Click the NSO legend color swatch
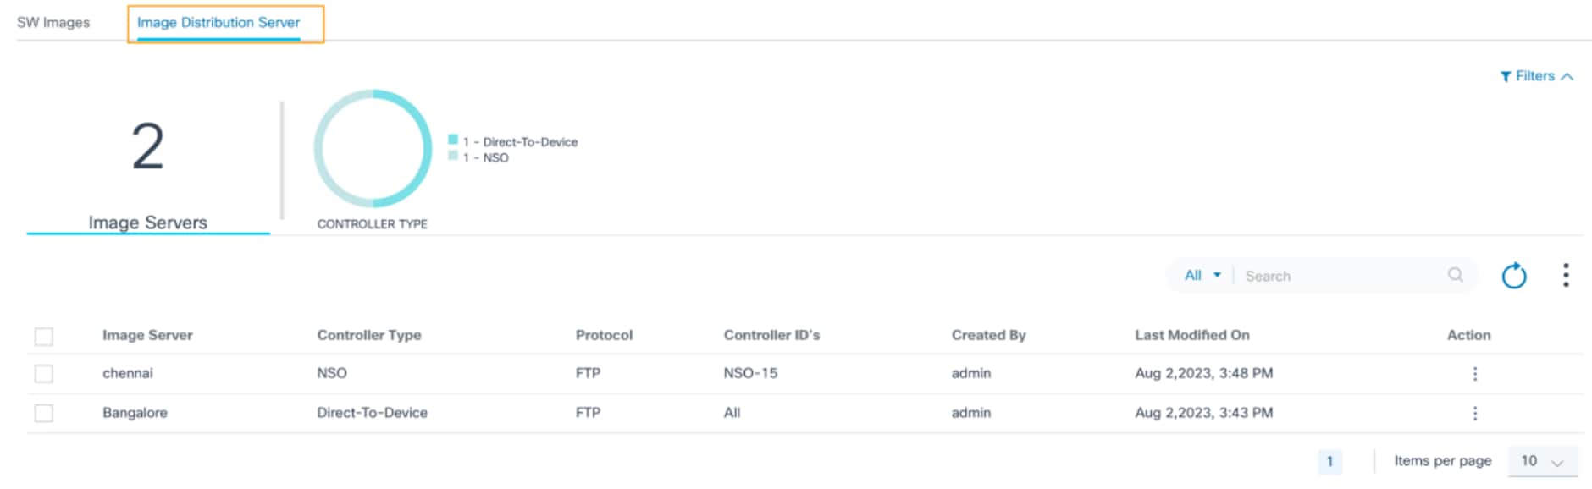Image resolution: width=1592 pixels, height=489 pixels. coord(453,156)
